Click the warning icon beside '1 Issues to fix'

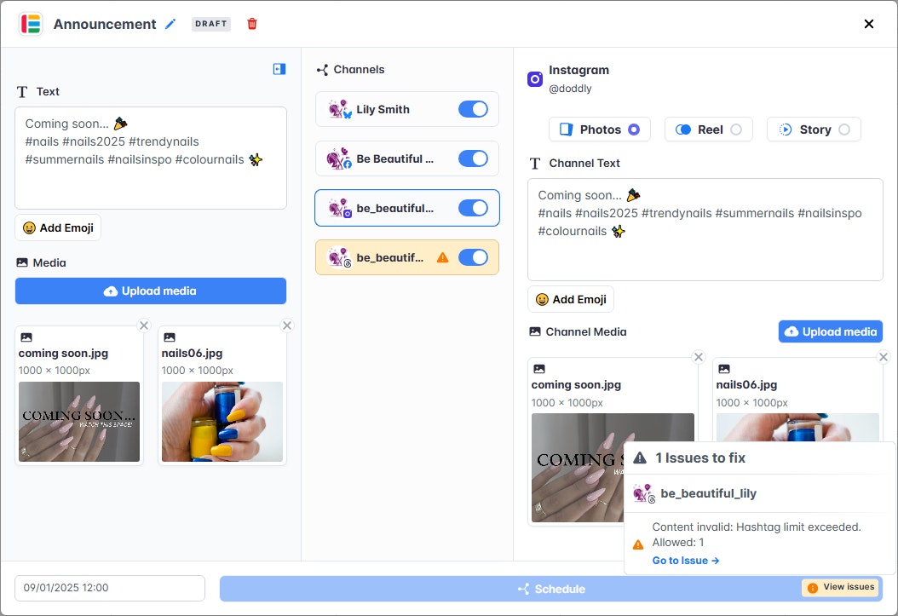tap(638, 457)
